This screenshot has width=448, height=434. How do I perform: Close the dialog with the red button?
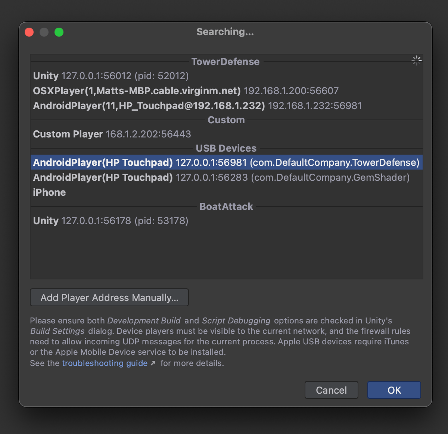point(29,32)
